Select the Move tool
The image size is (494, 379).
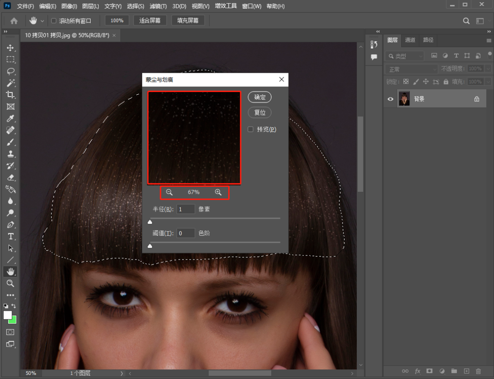pyautogui.click(x=10, y=48)
